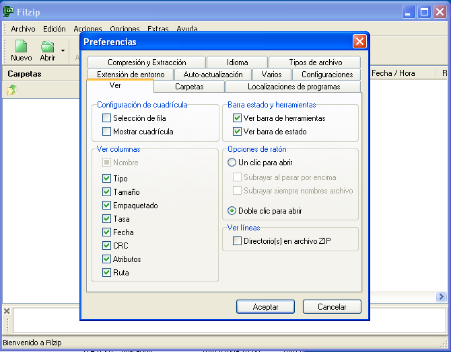Click right arrow of horizontal scrollbar
The width and height of the screenshot is (451, 352).
coord(441,296)
